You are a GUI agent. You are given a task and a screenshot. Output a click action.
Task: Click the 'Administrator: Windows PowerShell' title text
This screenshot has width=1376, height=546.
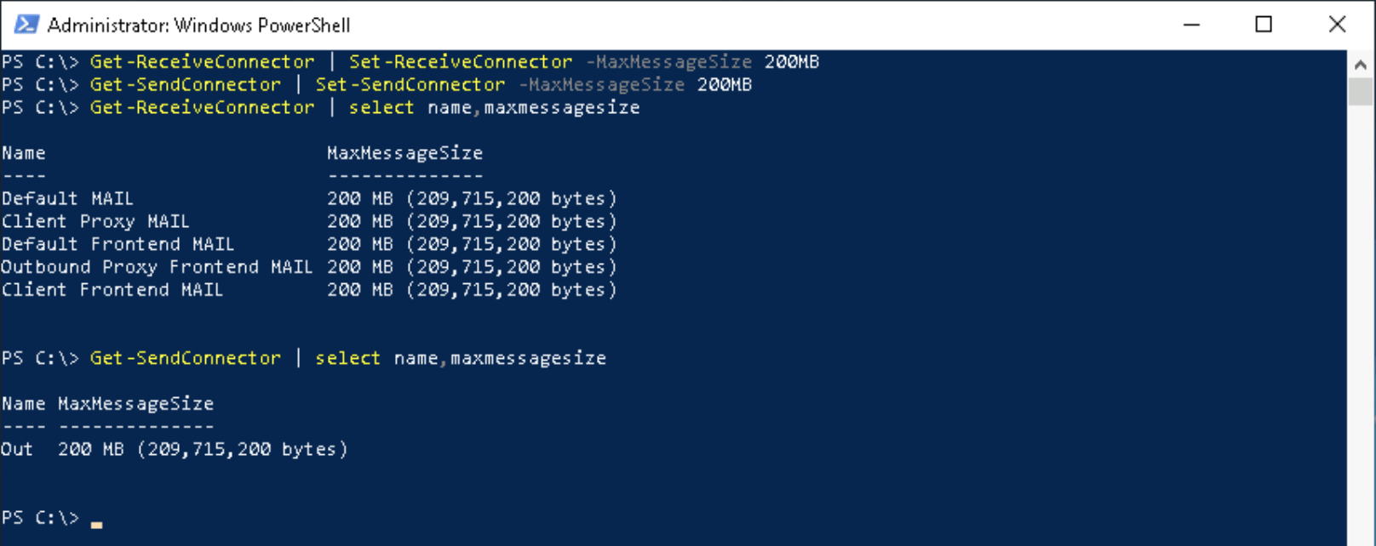pyautogui.click(x=198, y=26)
